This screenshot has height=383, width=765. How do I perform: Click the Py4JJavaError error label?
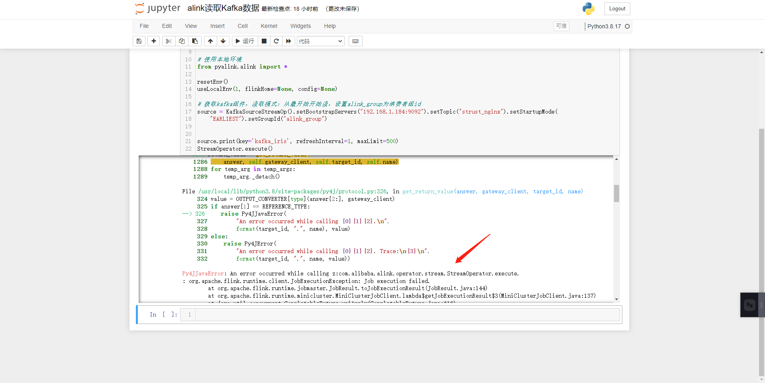(x=203, y=273)
